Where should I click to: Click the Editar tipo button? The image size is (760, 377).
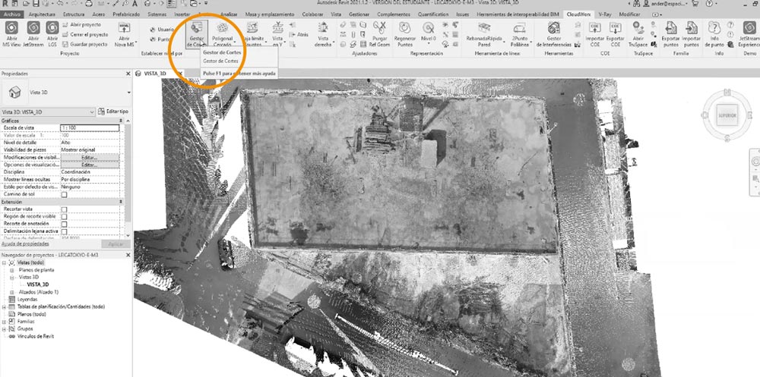[112, 112]
